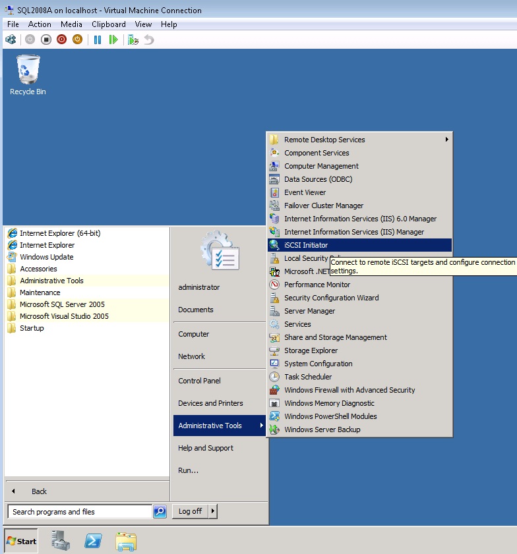Image resolution: width=517 pixels, height=554 pixels.
Task: Open the File menu
Action: click(13, 24)
